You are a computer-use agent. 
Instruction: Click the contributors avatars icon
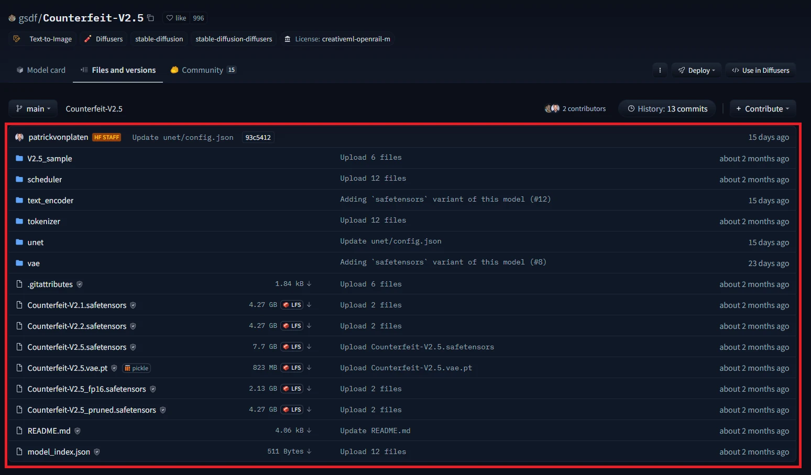[x=552, y=109]
